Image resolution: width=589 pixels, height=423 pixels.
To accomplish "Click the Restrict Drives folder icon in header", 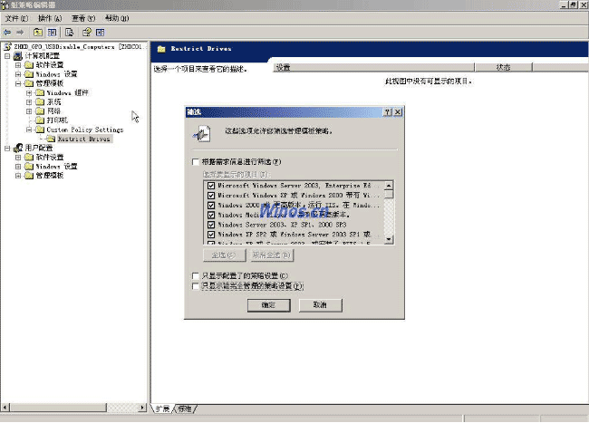I will coord(161,49).
